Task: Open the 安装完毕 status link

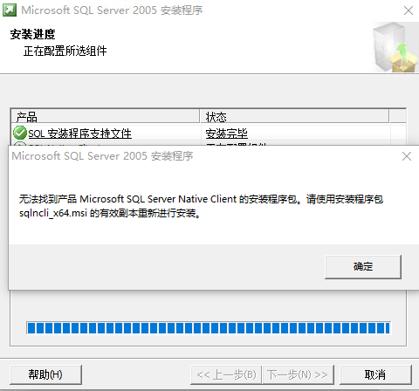Action: (x=226, y=134)
